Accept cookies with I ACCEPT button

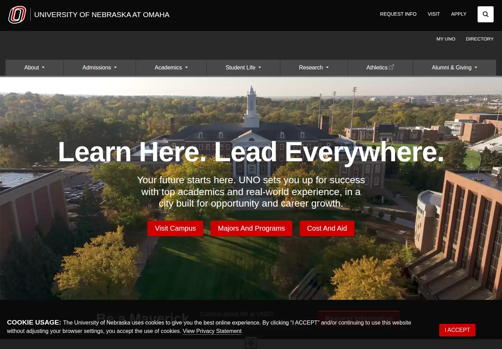457,330
